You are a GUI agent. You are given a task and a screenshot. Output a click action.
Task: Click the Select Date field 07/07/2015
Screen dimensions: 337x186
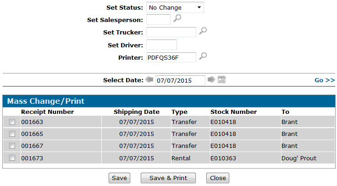point(180,80)
